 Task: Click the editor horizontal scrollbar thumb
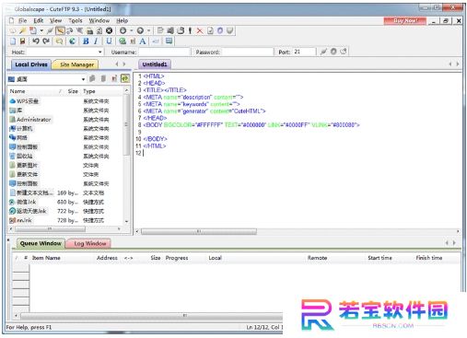pyautogui.click(x=199, y=231)
